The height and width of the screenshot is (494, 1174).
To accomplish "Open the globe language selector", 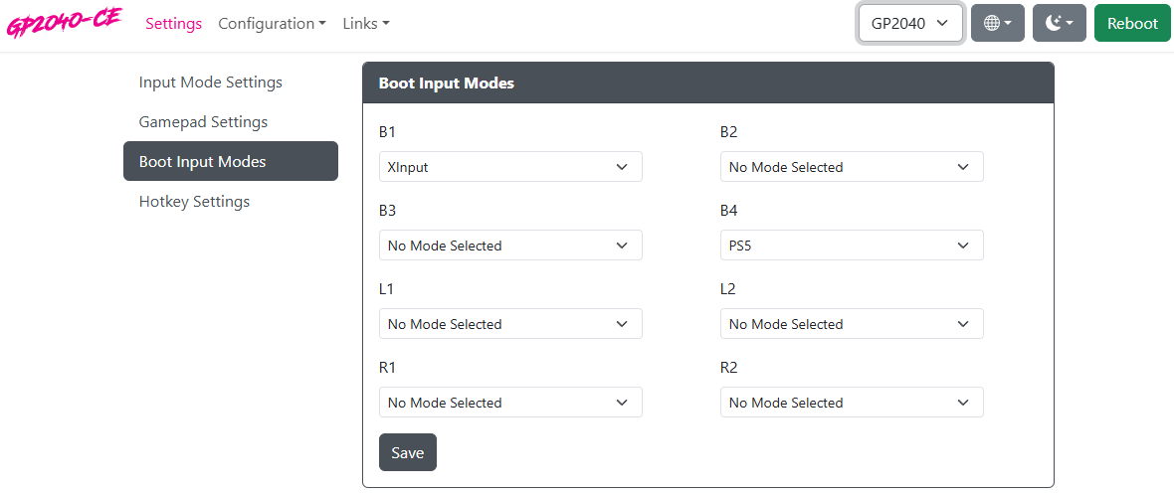I will point(997,23).
